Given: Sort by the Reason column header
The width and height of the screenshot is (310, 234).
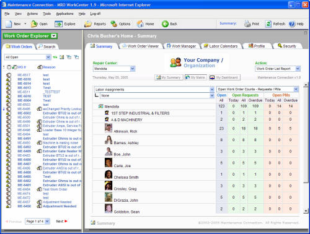Looking at the screenshot, I should point(49,67).
